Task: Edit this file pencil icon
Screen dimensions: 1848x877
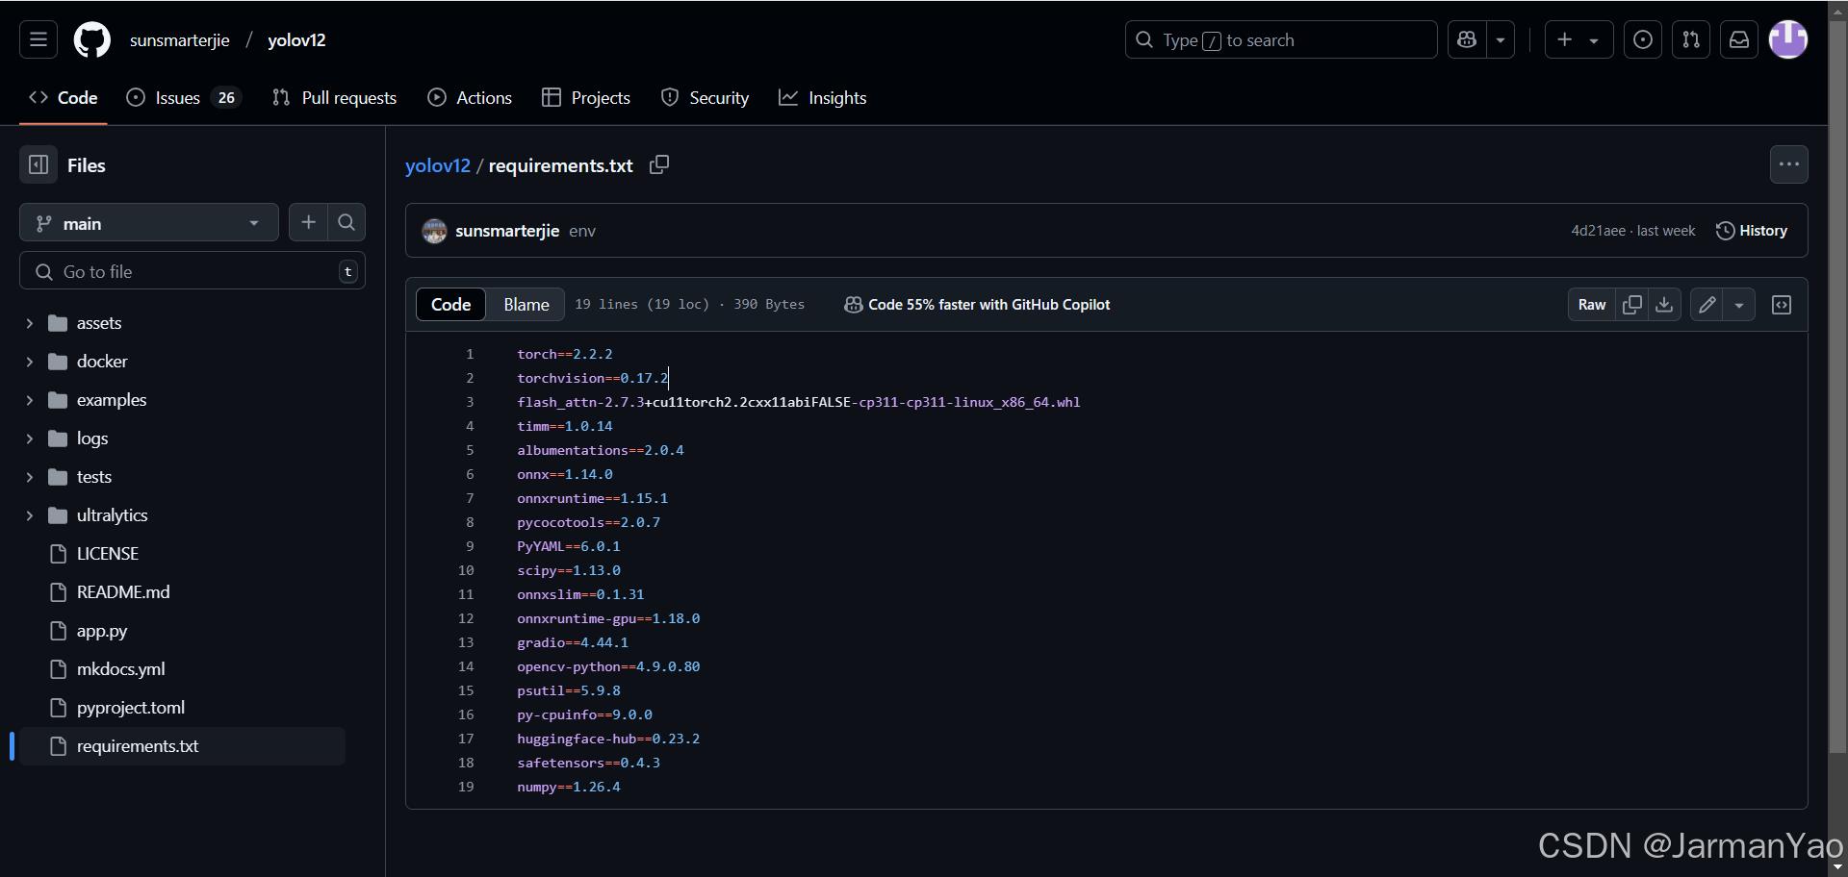Action: [x=1707, y=304]
